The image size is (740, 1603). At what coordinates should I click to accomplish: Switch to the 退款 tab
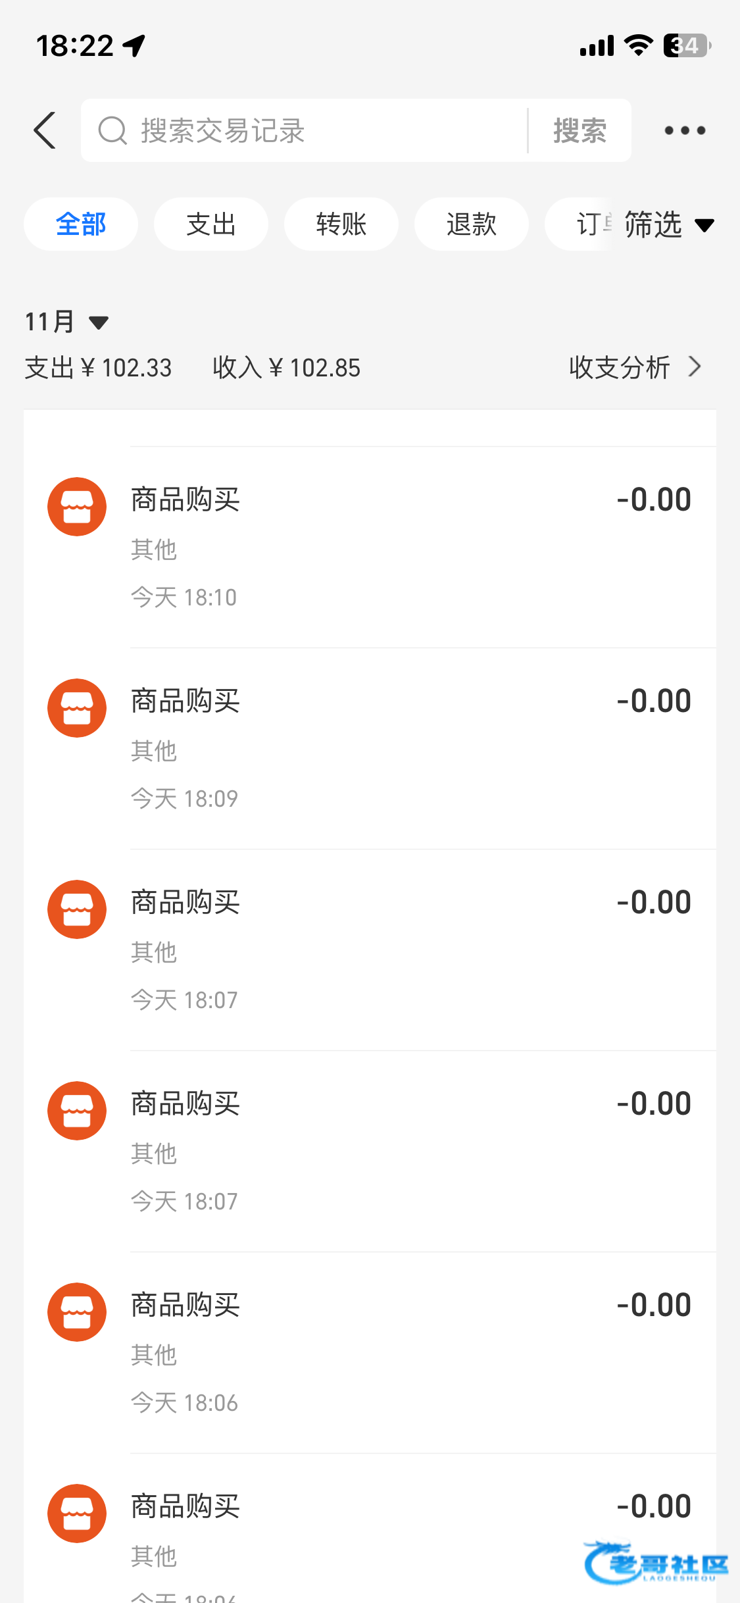tap(471, 224)
